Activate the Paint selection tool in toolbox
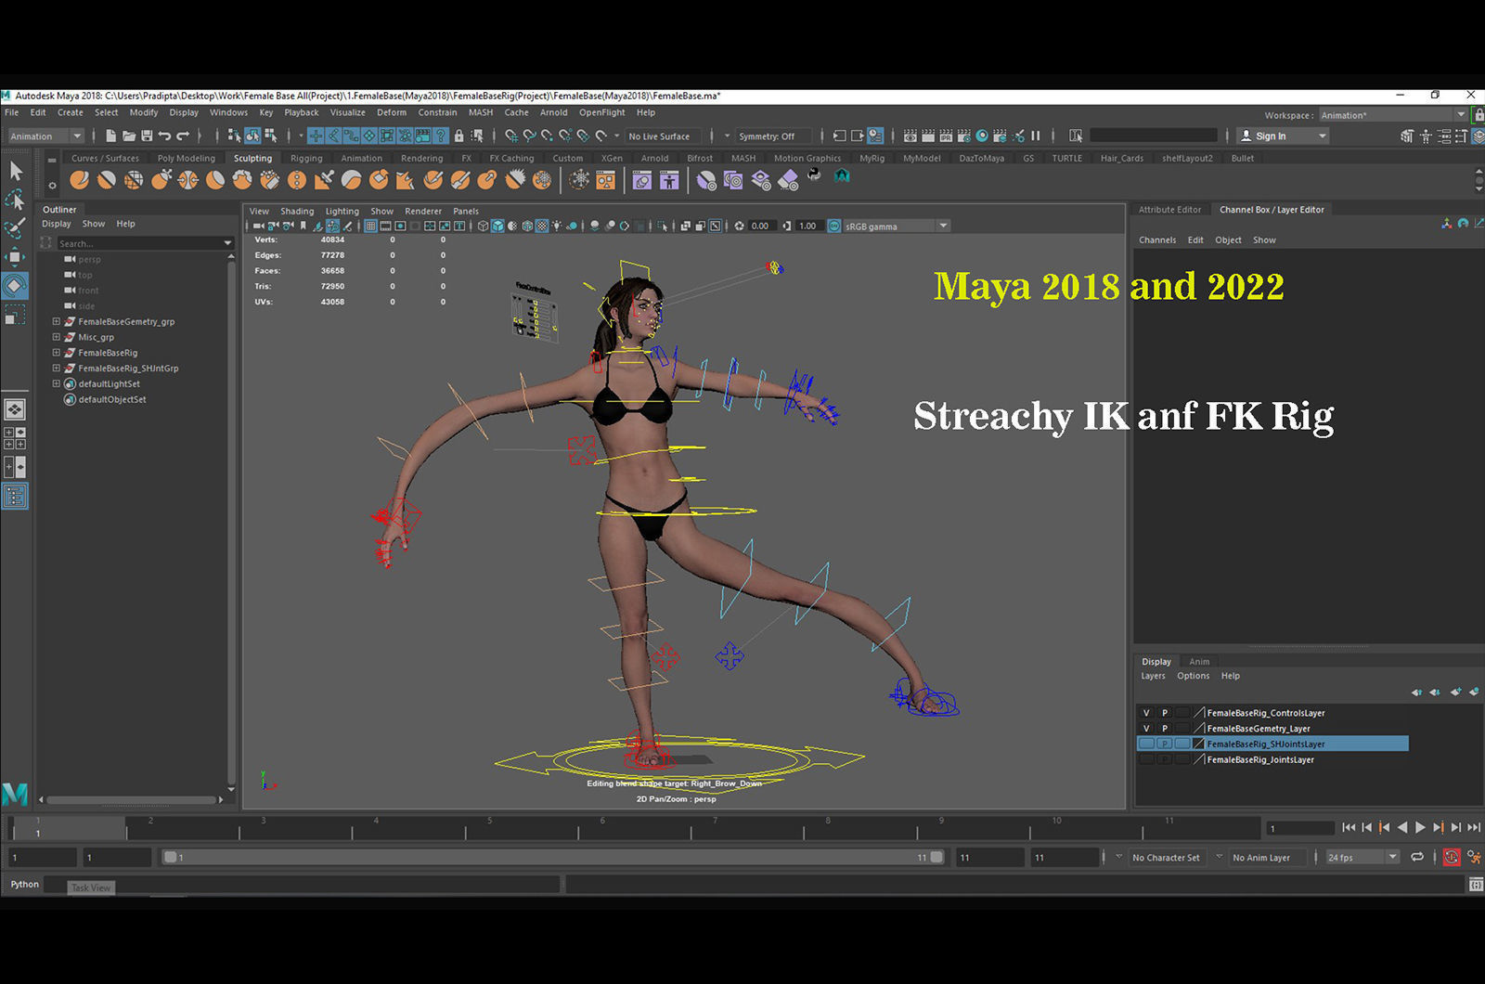The height and width of the screenshot is (984, 1485). tap(16, 227)
